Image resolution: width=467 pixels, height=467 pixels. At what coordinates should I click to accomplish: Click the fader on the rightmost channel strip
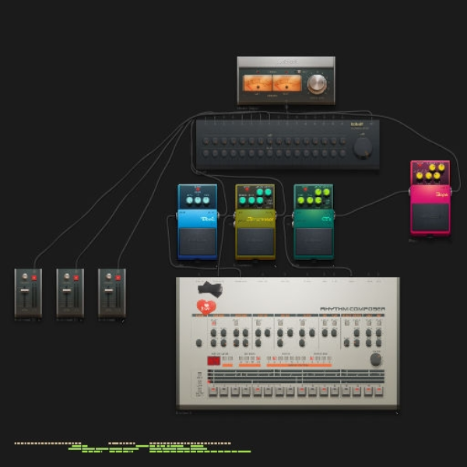coord(109,290)
